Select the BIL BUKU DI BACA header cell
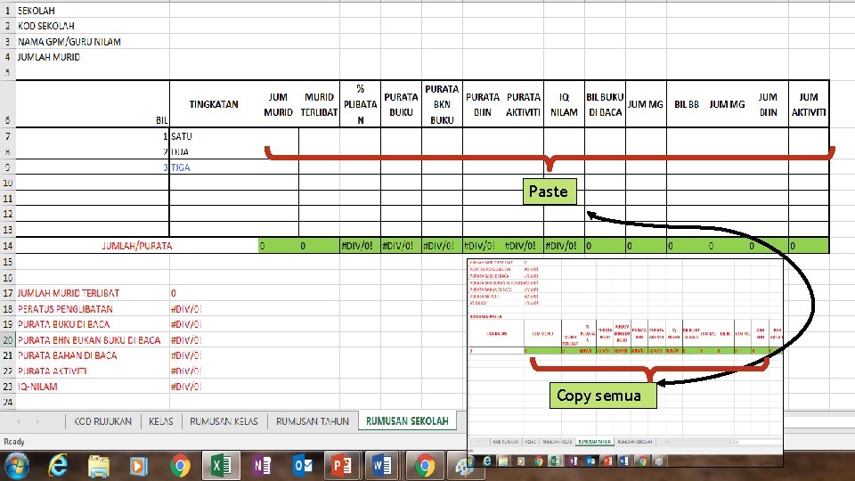 pos(605,104)
